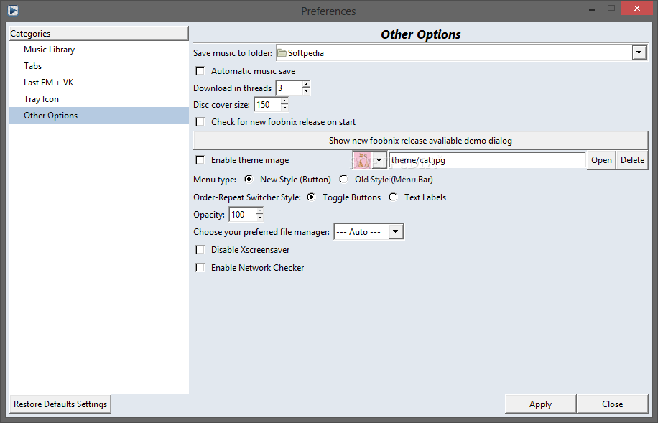Check the Disable Xscreensaver option
This screenshot has width=658, height=423.
200,250
